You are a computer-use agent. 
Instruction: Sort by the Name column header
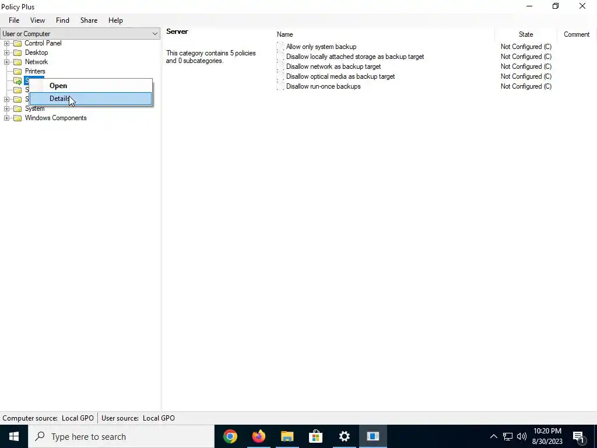[x=385, y=34]
